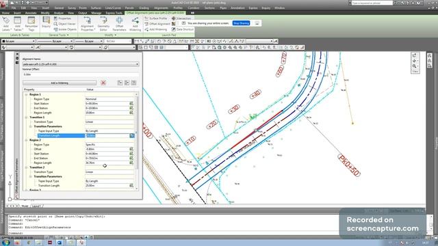Open the Corridors menu

(194, 8)
